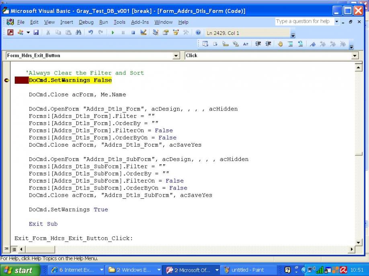The height and width of the screenshot is (276, 369).
Task: Open the Project Explorer icon
Action: [x=155, y=32]
